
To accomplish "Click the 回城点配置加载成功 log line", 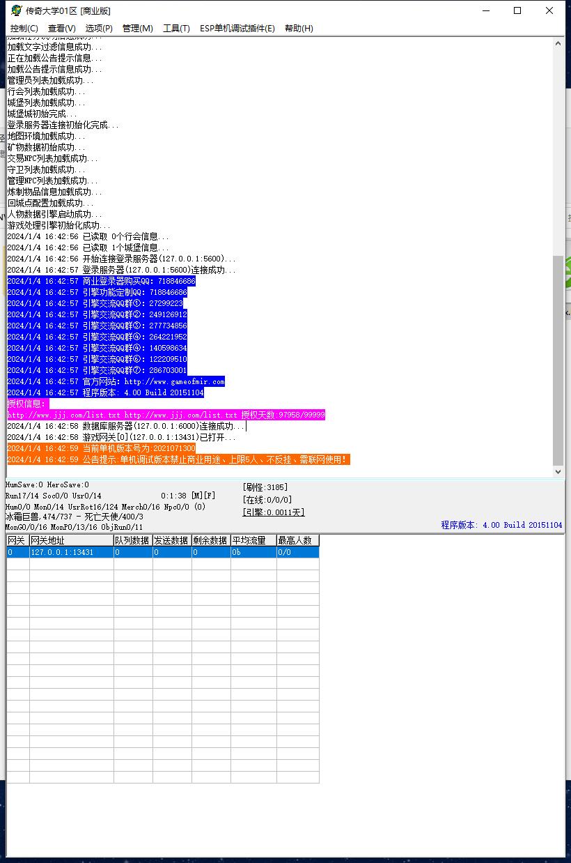I will 50,203.
